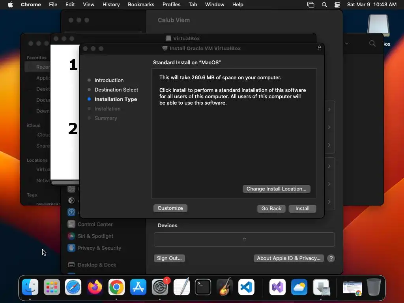Open System Settings from the Dock
This screenshot has width=404, height=303.
[x=160, y=287]
